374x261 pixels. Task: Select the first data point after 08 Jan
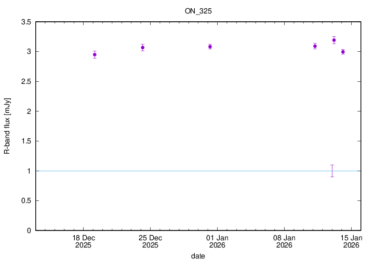tap(315, 46)
